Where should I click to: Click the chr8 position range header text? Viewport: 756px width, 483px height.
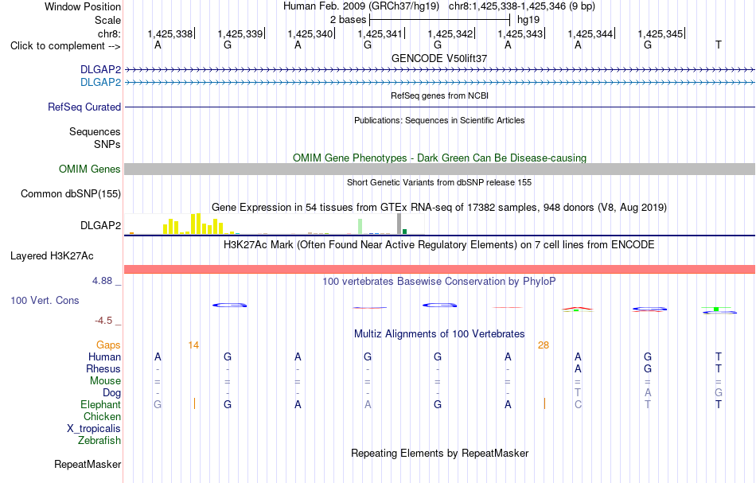[522, 6]
